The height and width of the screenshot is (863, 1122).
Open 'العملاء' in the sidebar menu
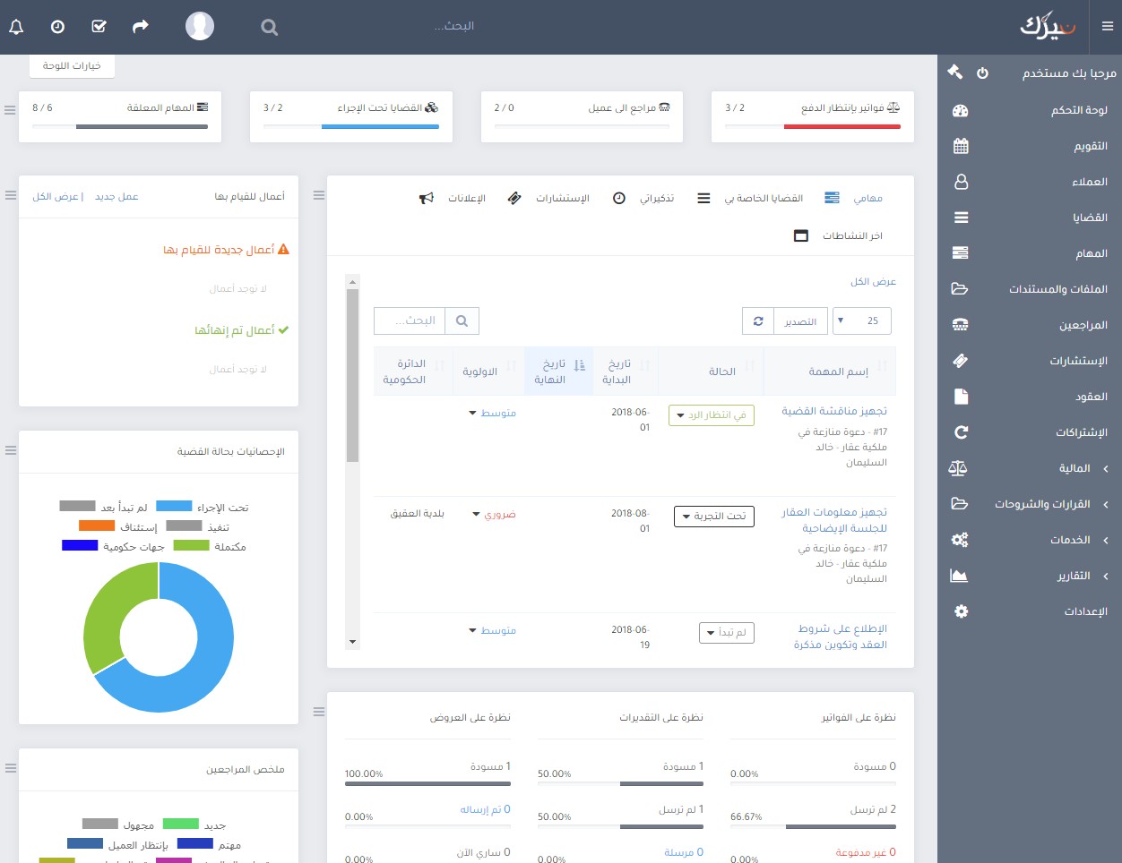tap(1089, 182)
